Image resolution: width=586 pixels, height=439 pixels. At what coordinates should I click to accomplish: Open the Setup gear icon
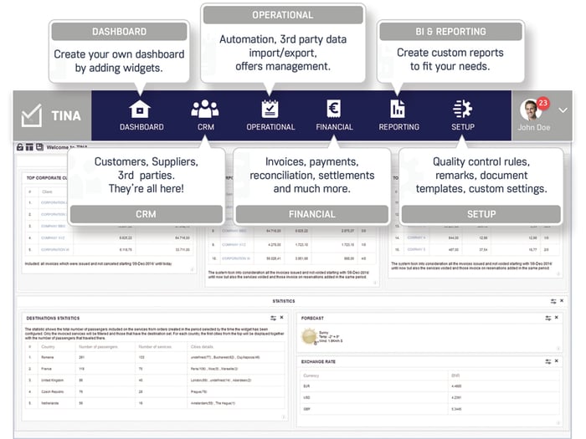(462, 108)
